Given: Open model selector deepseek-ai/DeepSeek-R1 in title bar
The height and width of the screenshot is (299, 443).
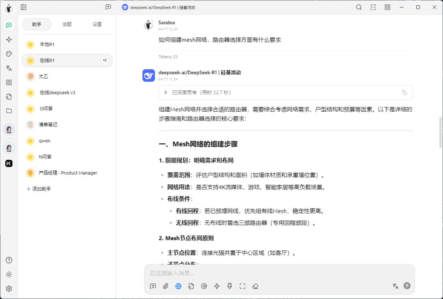Looking at the screenshot, I should [x=158, y=7].
